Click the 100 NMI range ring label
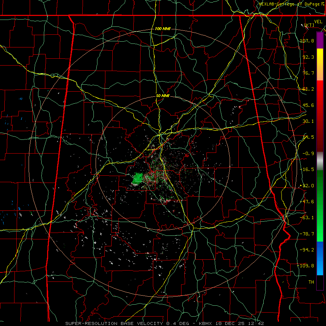 pyautogui.click(x=163, y=29)
